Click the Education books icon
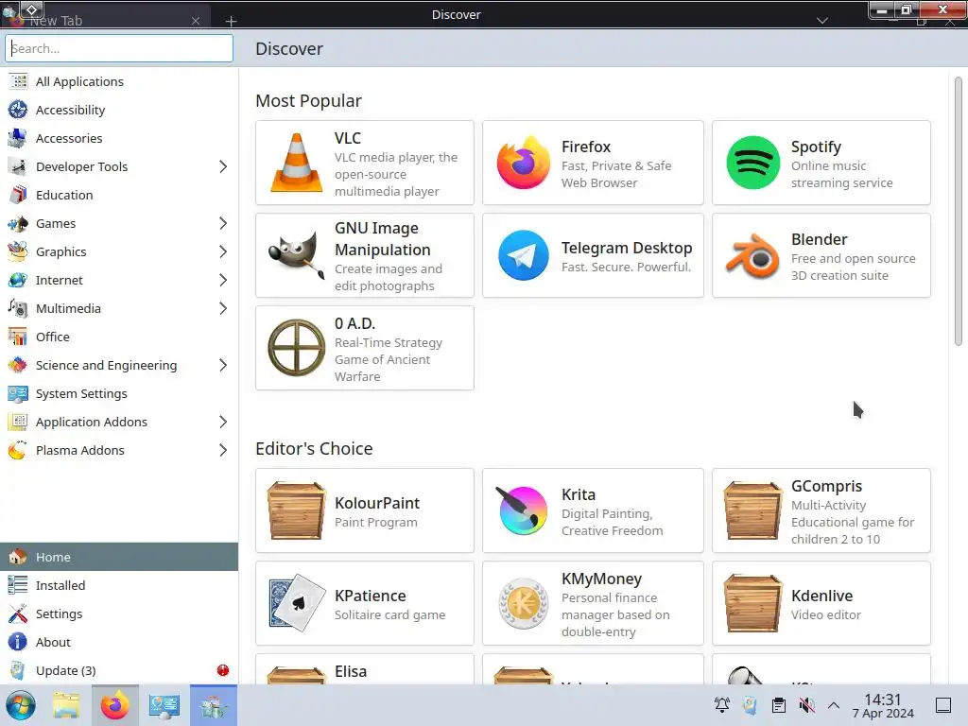Viewport: 968px width, 726px height. click(x=18, y=195)
